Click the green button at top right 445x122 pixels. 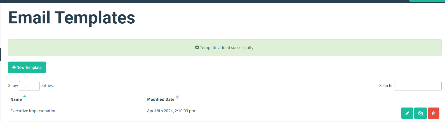pyautogui.click(x=427, y=1)
